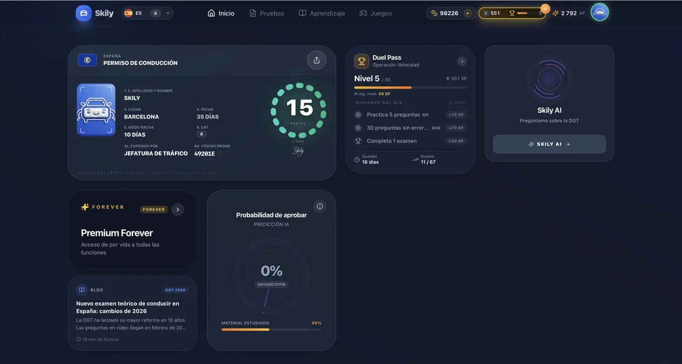Viewport: 682px width, 364px height.
Task: Open the ES language and category dropdown
Action: (x=147, y=13)
